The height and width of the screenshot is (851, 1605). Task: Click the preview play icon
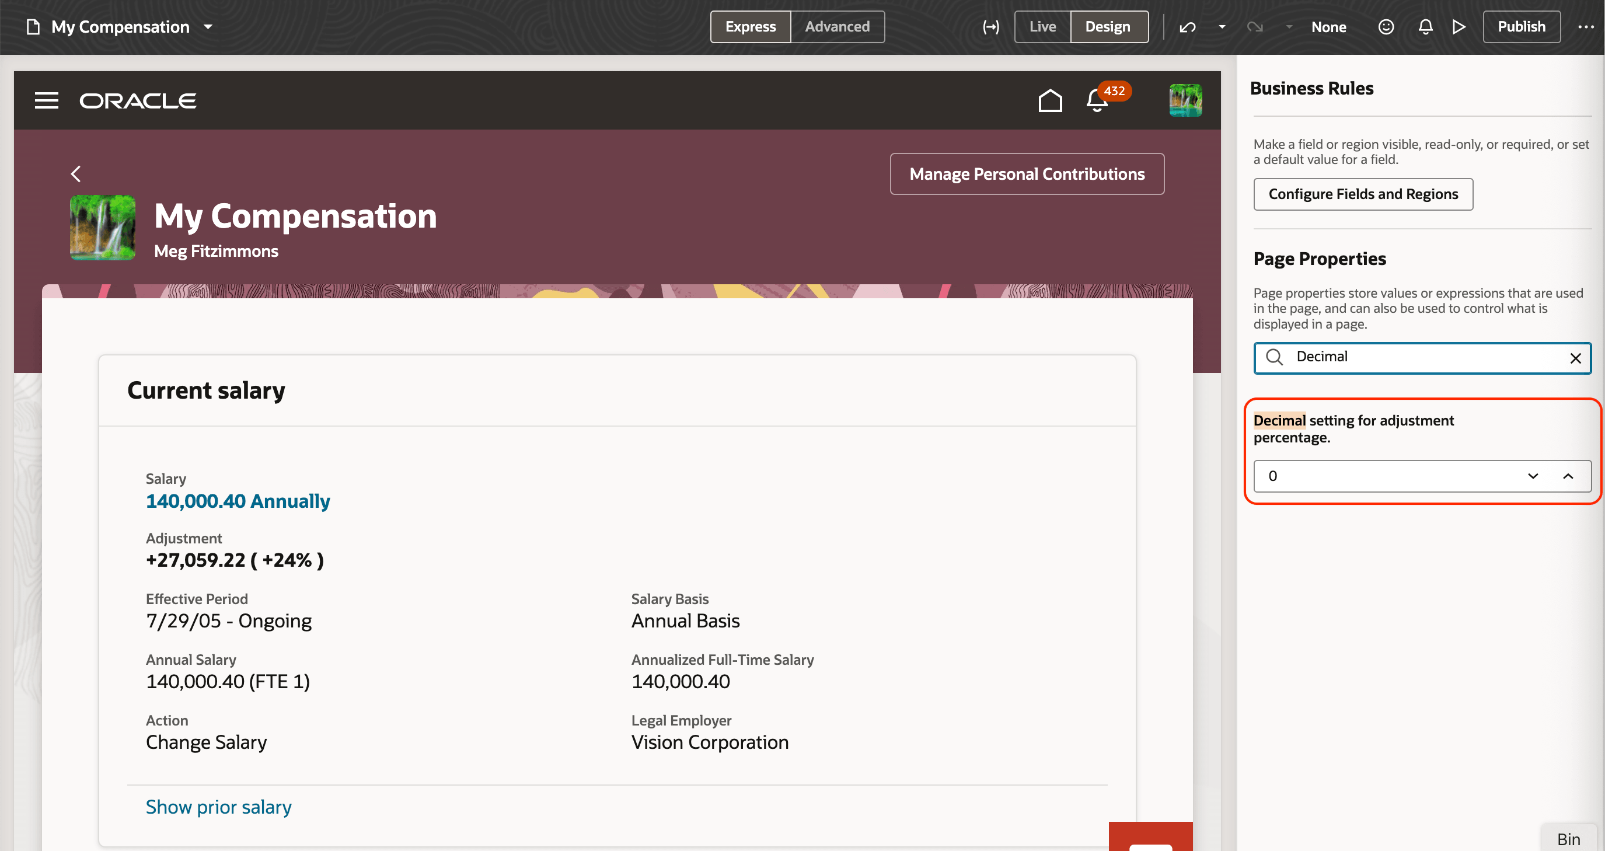pyautogui.click(x=1459, y=27)
